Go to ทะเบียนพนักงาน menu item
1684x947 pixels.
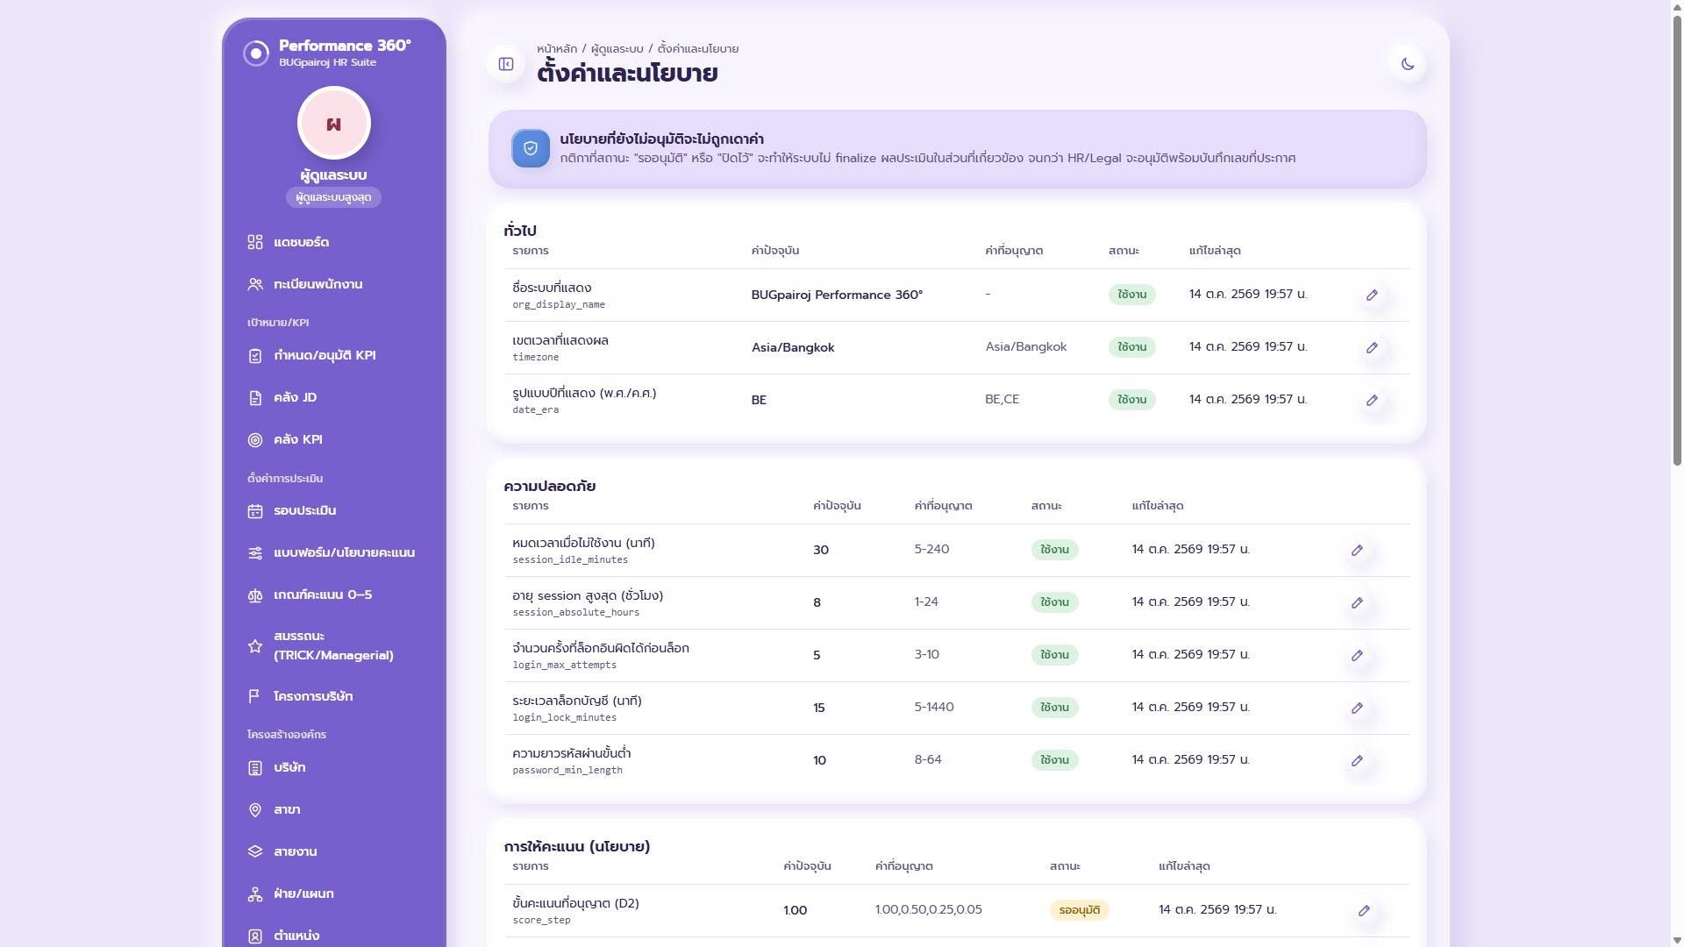tap(333, 284)
